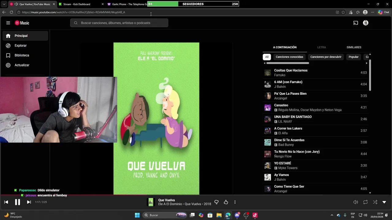Toggle shuffle mode

tap(375, 202)
